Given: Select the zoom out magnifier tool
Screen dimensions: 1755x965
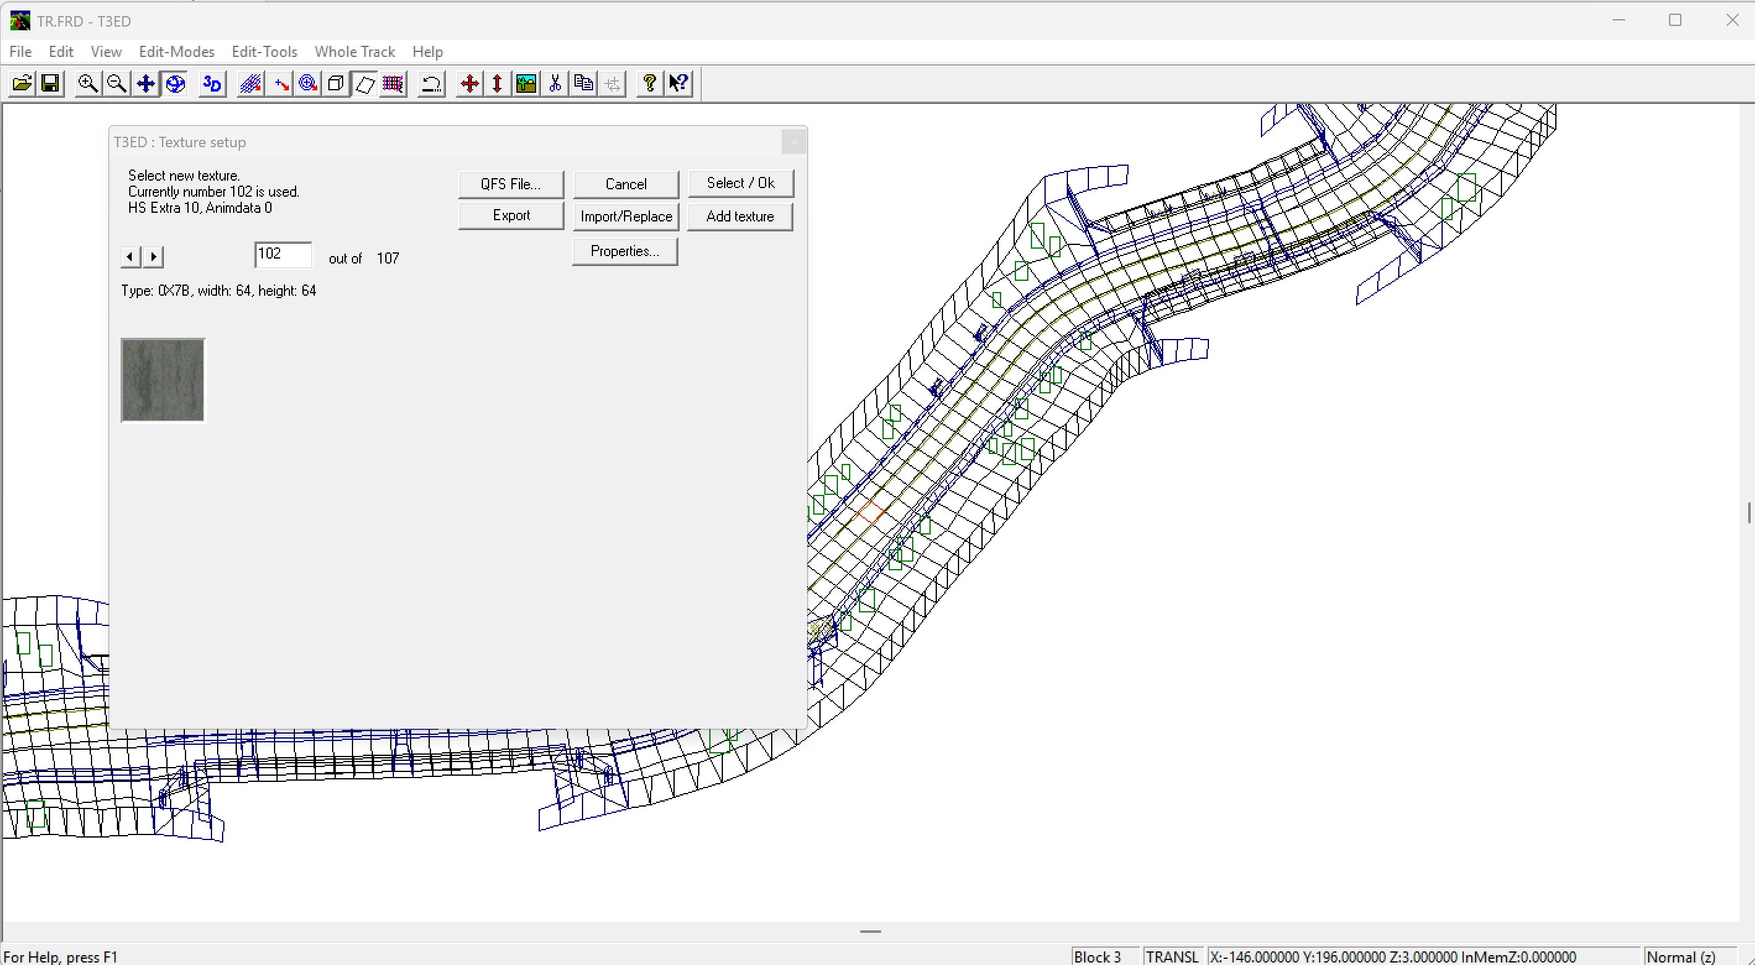Looking at the screenshot, I should [116, 84].
